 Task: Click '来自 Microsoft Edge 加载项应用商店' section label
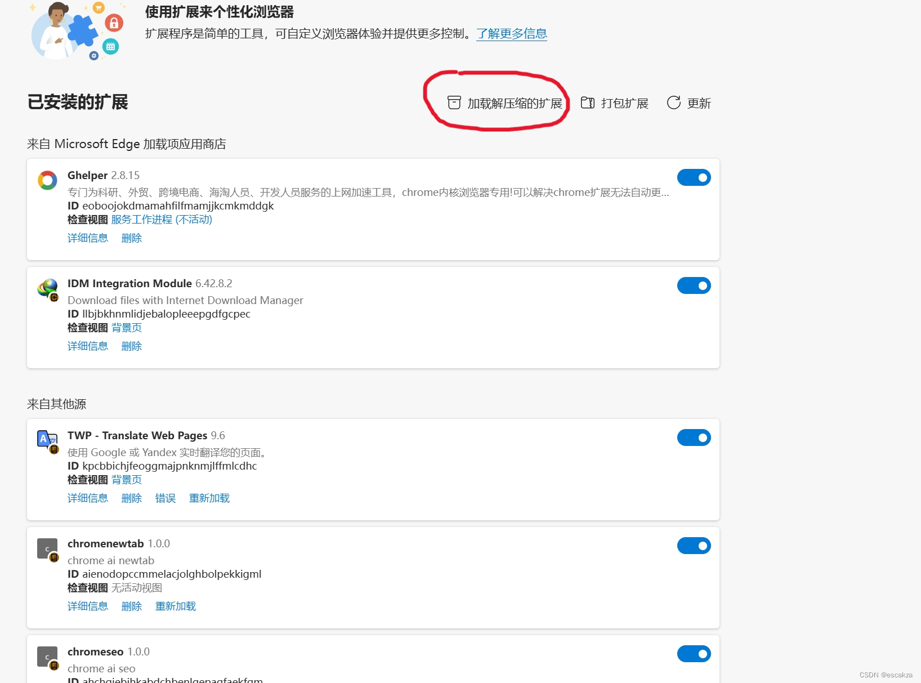127,144
